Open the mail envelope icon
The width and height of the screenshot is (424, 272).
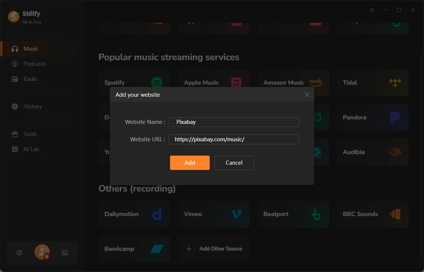pos(65,252)
